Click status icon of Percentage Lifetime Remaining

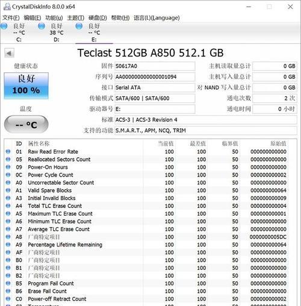tap(8, 245)
